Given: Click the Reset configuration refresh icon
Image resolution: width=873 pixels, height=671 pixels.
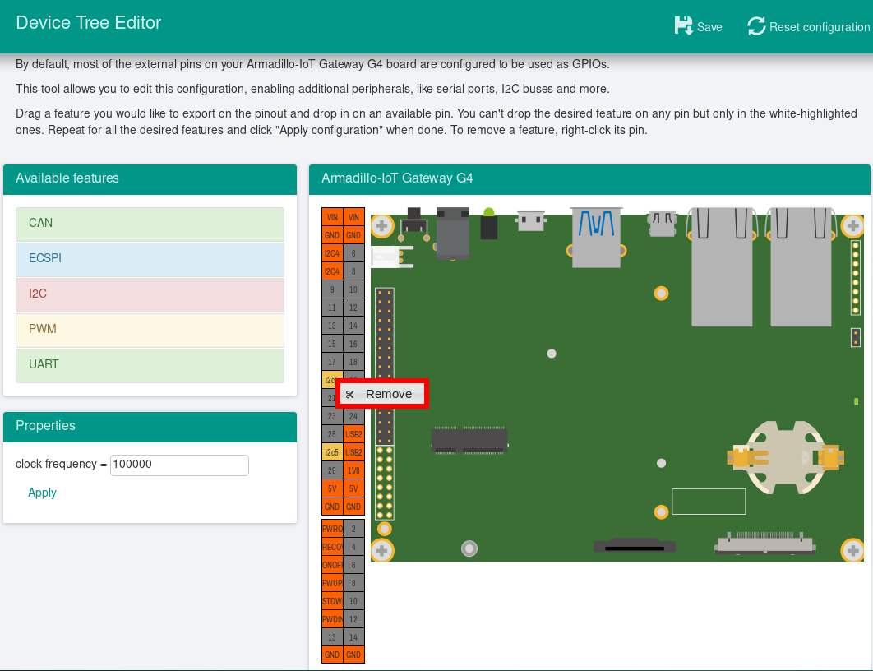Looking at the screenshot, I should tap(756, 26).
